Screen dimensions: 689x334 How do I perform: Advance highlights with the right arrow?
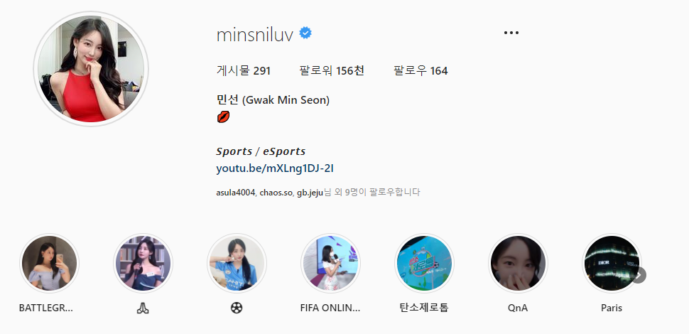coord(639,275)
